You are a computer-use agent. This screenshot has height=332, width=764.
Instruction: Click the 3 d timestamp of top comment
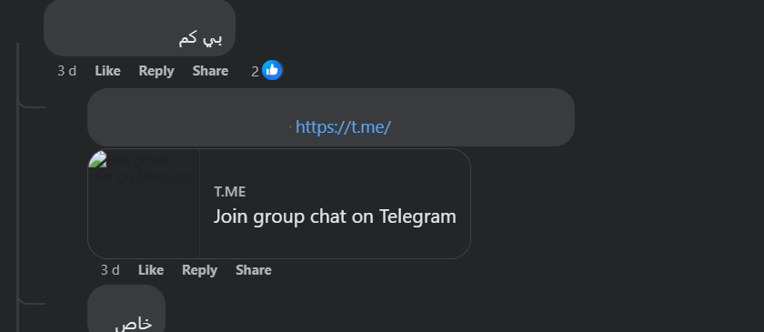coord(66,71)
